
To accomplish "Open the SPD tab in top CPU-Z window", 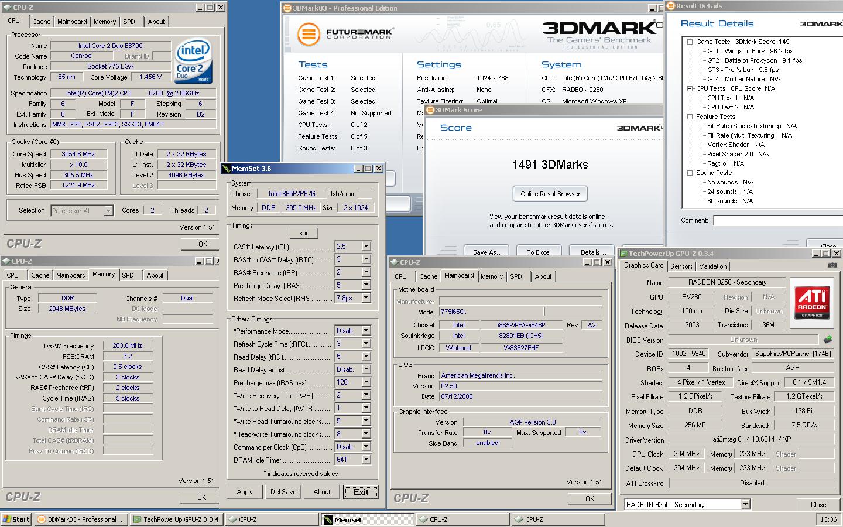I will click(x=129, y=22).
